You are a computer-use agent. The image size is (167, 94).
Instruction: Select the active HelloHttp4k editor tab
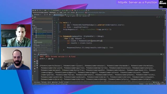point(58,15)
